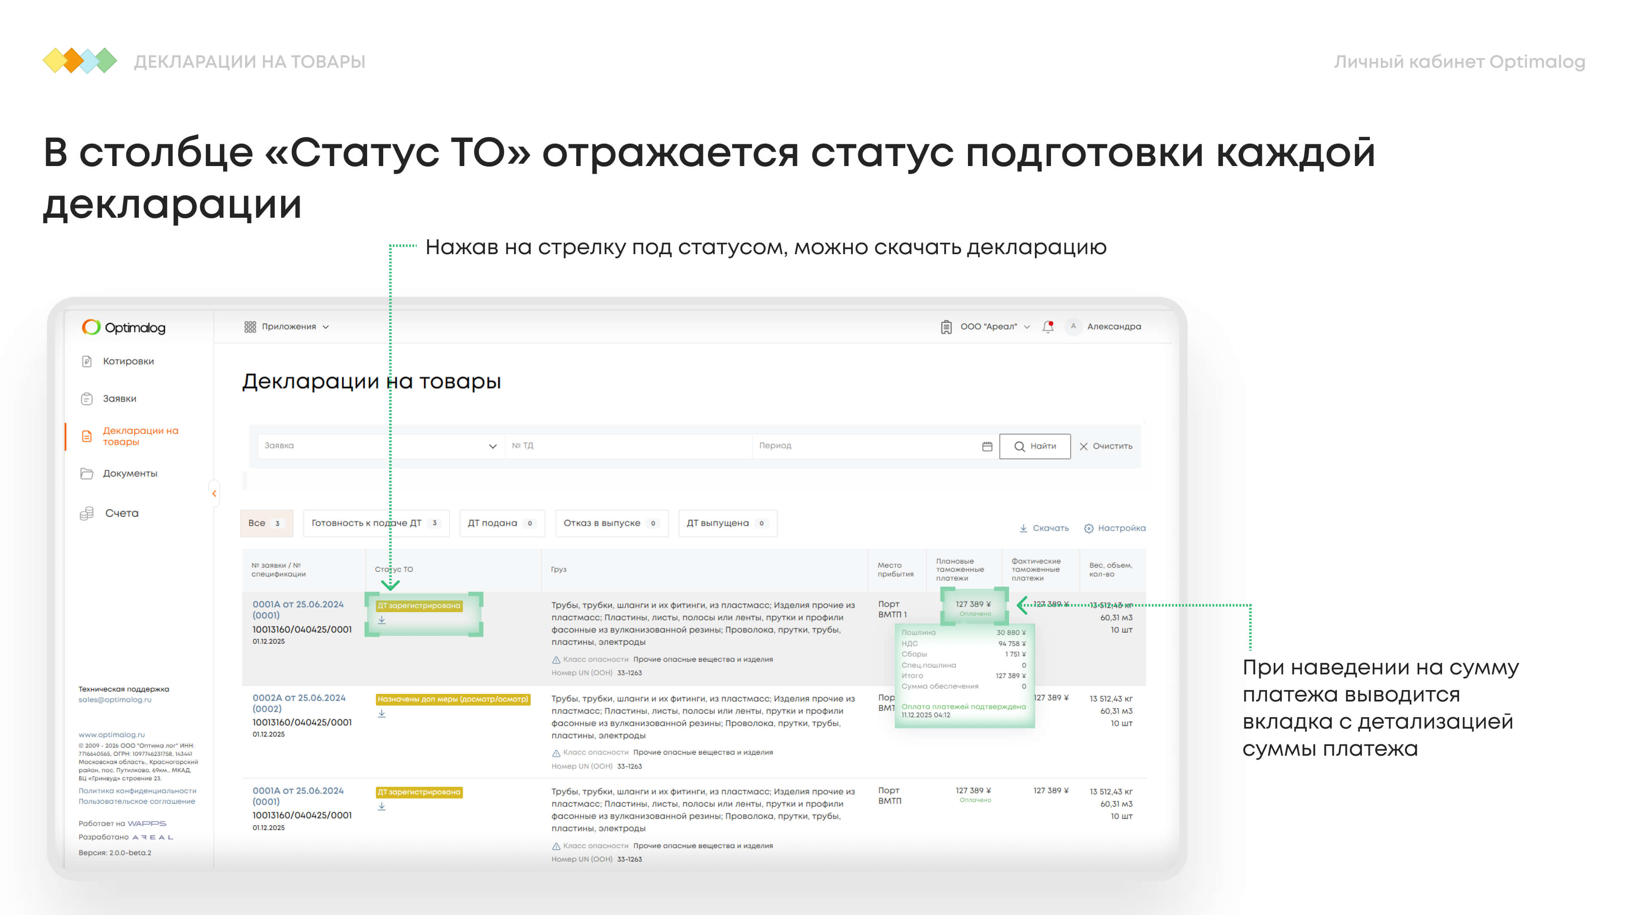Viewport: 1626px width, 915px height.
Task: Expand the Приложения menu chevron
Action: (x=326, y=327)
